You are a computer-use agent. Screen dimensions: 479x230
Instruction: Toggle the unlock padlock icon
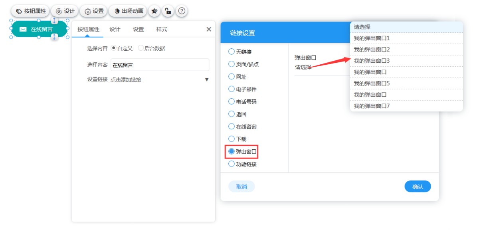click(x=168, y=11)
